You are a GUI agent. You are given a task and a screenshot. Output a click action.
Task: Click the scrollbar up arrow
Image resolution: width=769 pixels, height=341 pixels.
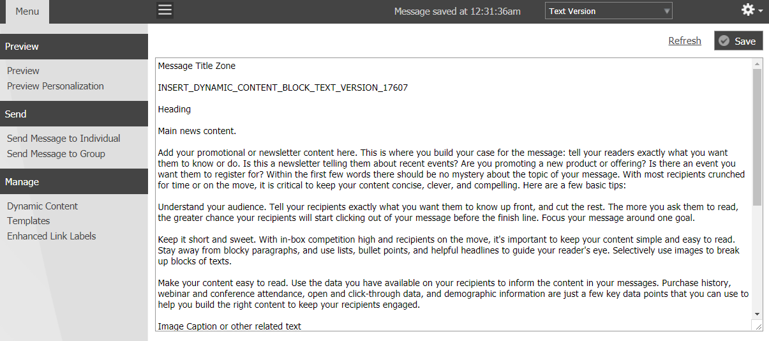coord(758,64)
